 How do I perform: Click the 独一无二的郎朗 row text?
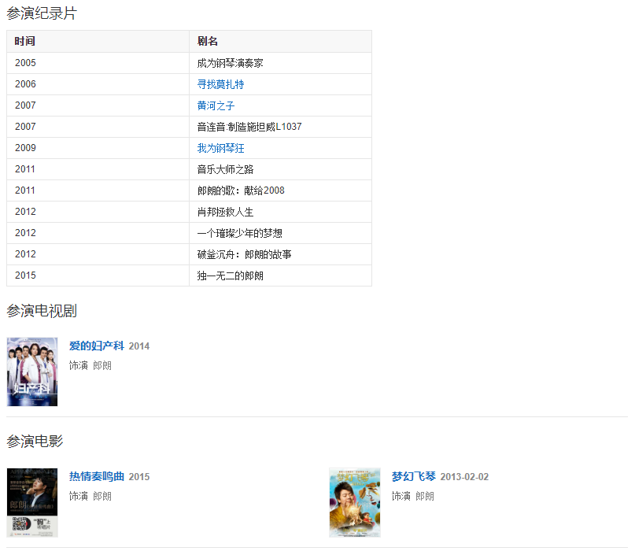point(230,275)
